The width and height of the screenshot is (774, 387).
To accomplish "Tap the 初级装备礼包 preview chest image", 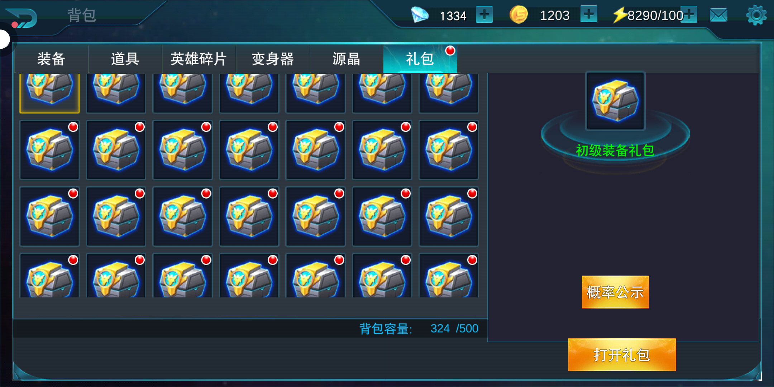I will point(615,101).
